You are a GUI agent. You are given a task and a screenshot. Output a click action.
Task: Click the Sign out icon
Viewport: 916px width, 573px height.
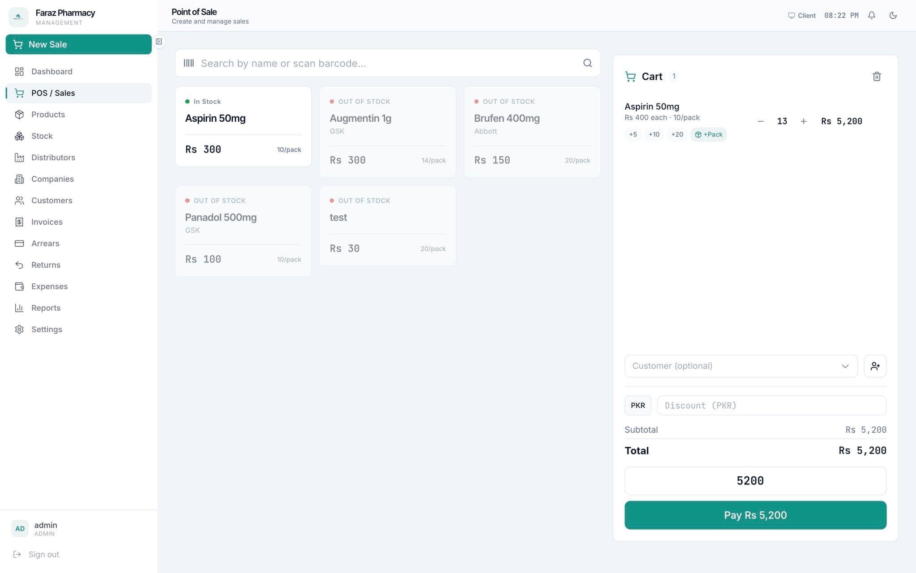(17, 554)
